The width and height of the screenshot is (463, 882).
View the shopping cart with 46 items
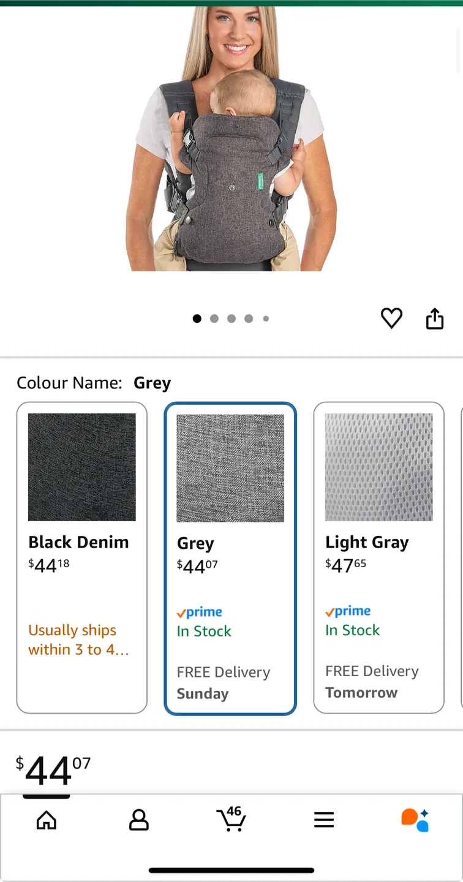point(231,820)
